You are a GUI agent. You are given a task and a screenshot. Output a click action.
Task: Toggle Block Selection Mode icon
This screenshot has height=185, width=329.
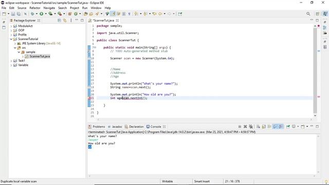click(x=124, y=14)
